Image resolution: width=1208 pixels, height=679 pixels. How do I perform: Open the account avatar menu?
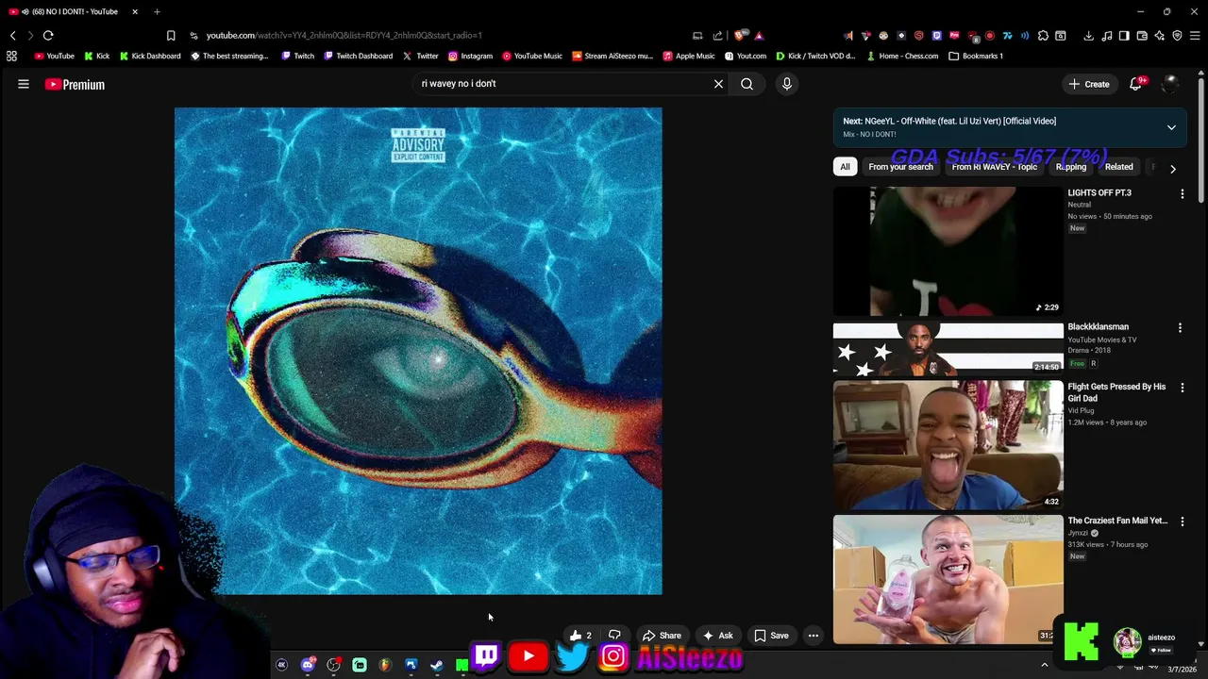coord(1170,84)
